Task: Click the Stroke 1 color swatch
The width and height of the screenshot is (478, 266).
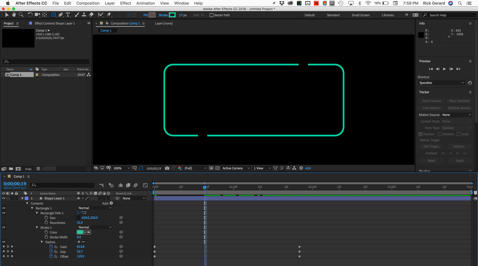Action: point(80,232)
